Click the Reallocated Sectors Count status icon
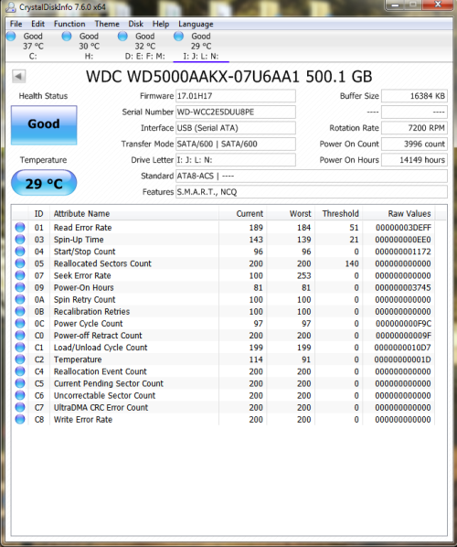 tap(20, 263)
